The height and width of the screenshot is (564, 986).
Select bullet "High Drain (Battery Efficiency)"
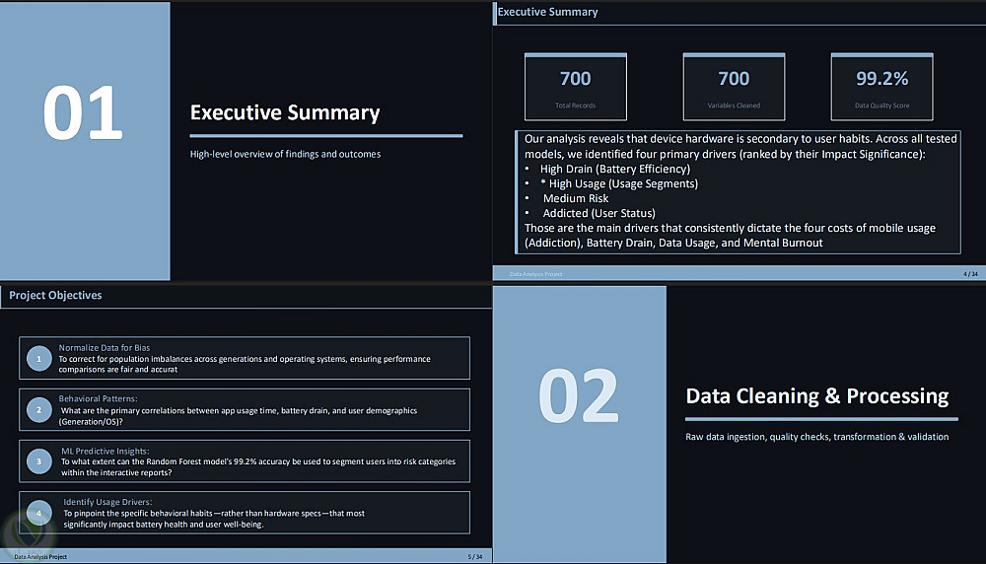tap(615, 170)
